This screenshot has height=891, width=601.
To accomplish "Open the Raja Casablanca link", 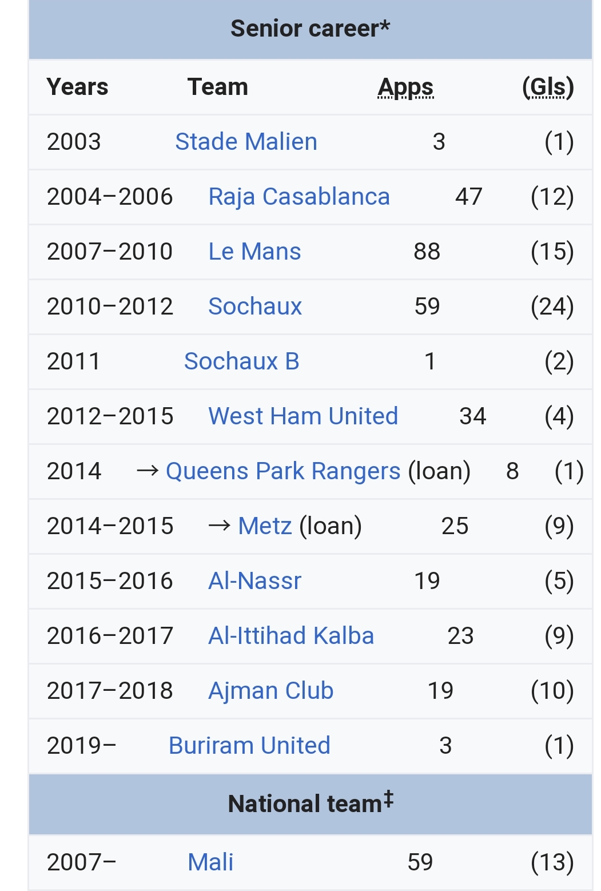I will click(299, 196).
